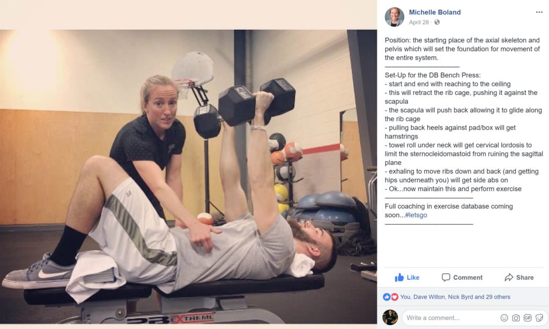549x329 pixels.
Task: Click your own commenter profile picture
Action: pos(390,317)
